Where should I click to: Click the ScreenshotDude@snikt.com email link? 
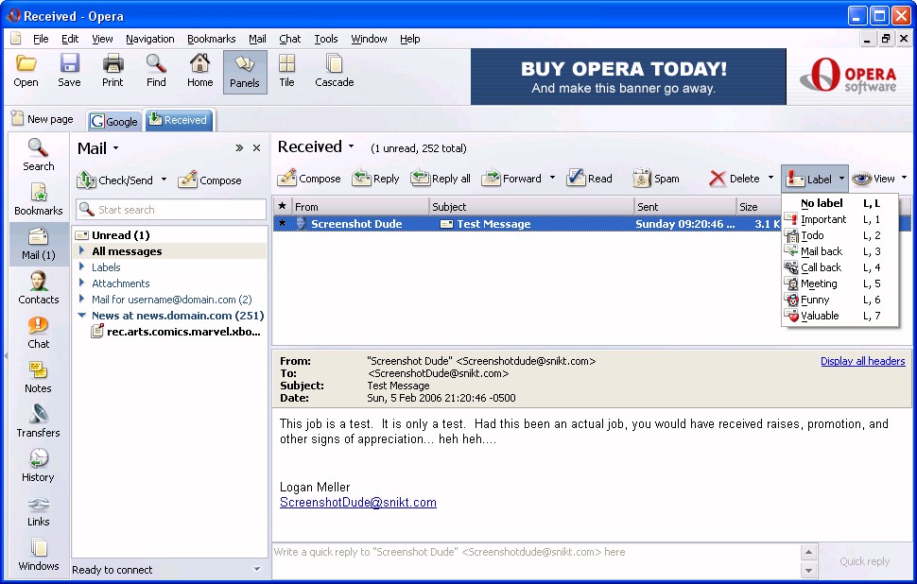pos(357,503)
